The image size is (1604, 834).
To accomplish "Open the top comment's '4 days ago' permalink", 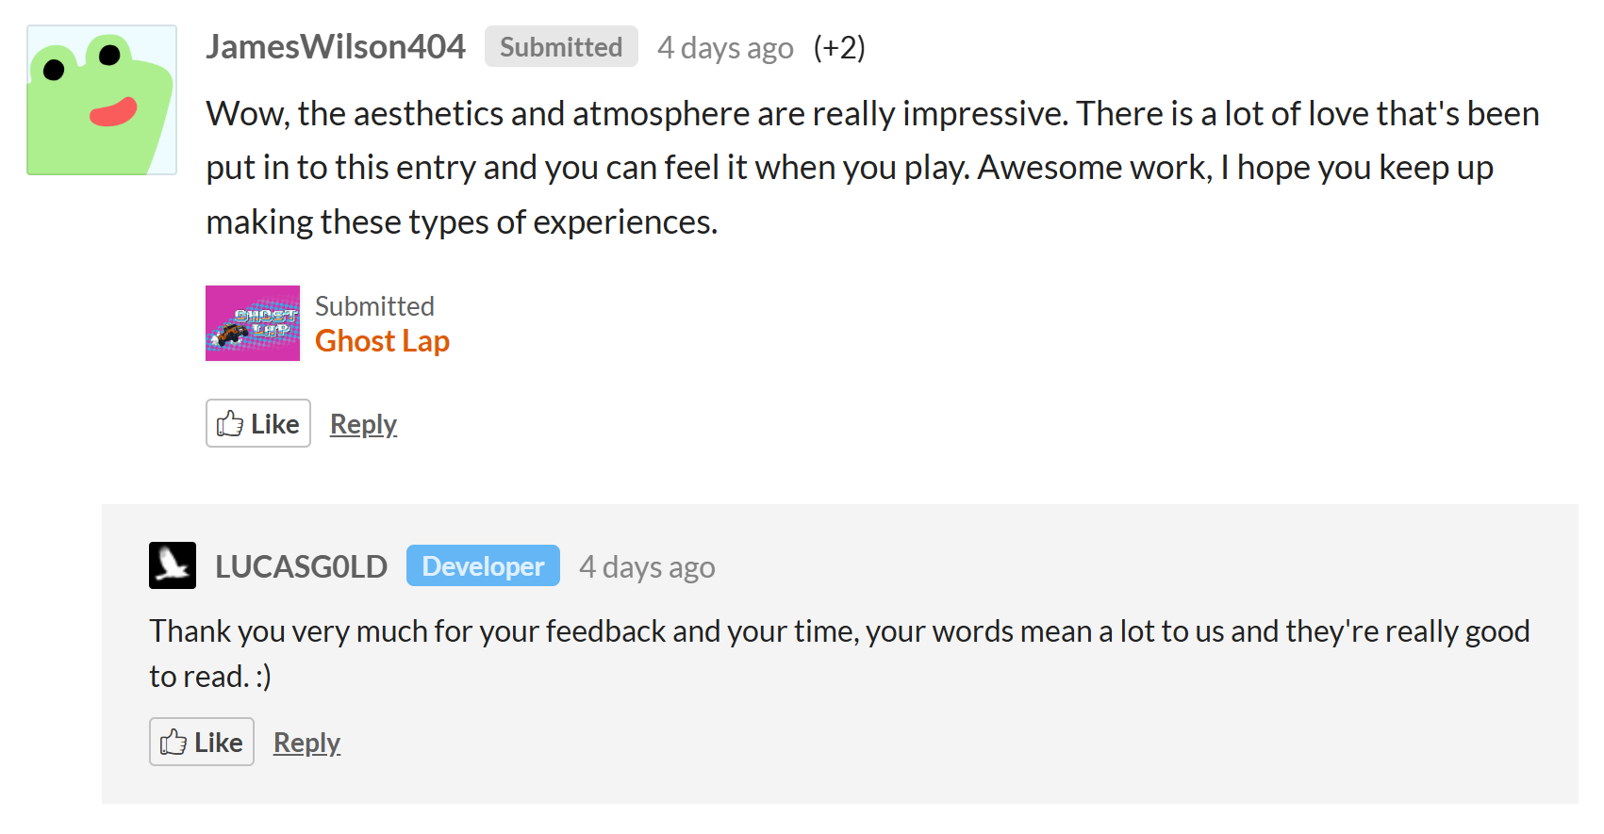I will pyautogui.click(x=725, y=47).
